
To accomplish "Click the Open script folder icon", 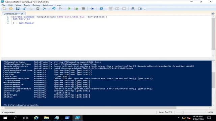I will [x=11, y=9].
